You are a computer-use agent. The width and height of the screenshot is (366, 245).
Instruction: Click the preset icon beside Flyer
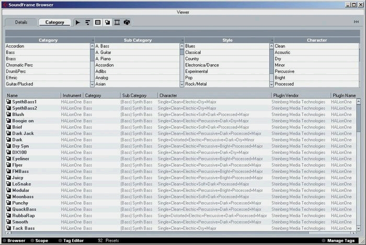(9, 165)
